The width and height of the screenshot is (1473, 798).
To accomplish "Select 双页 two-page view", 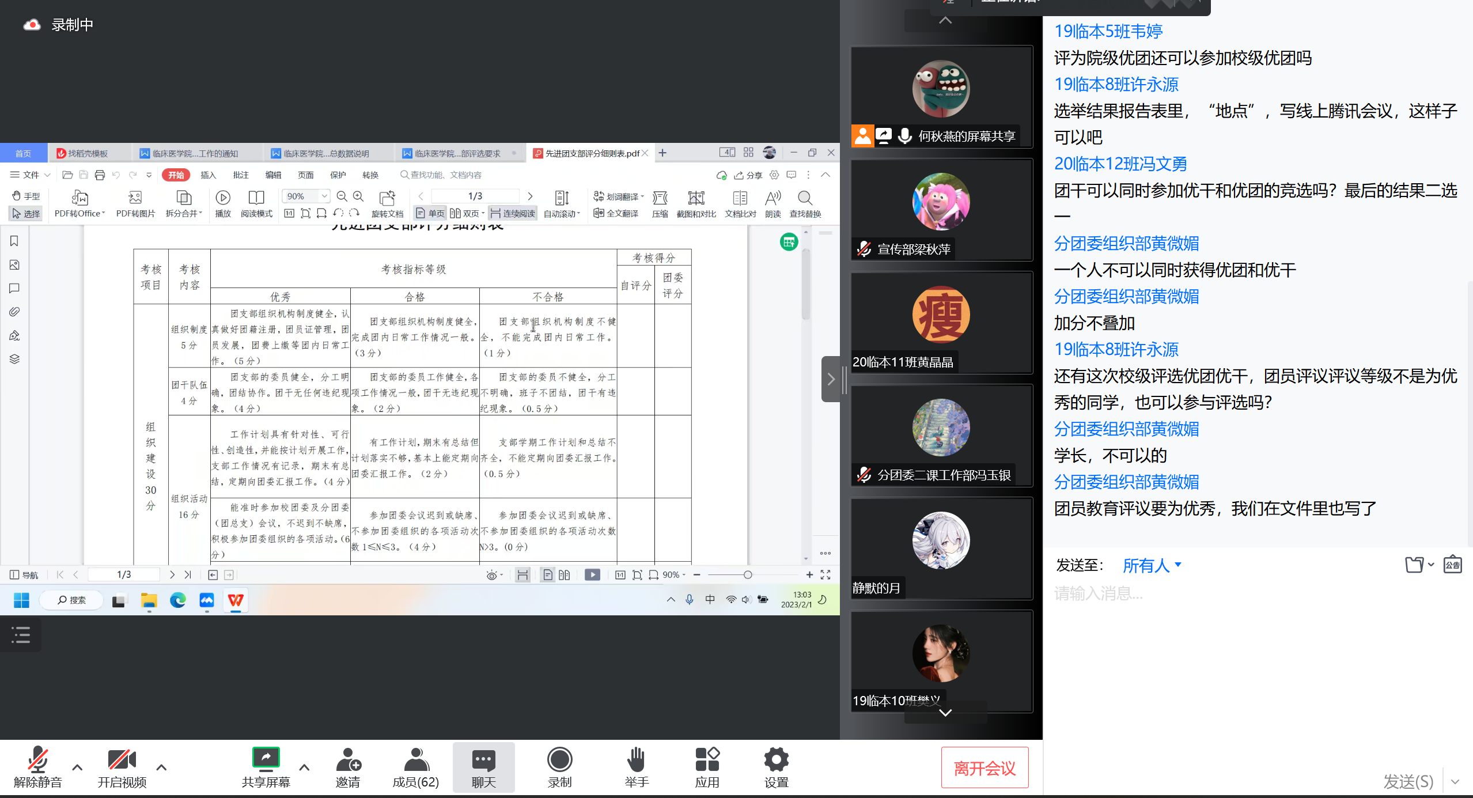I will coord(467,213).
